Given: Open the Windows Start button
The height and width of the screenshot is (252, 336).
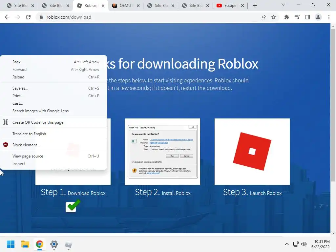Looking at the screenshot, I should [10, 244].
